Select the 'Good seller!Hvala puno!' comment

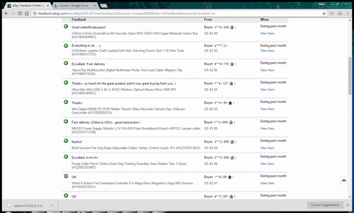[88, 27]
